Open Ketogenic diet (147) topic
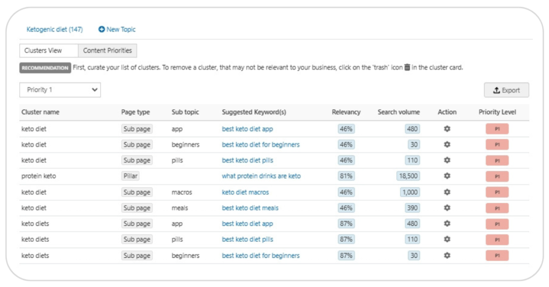The width and height of the screenshot is (549, 287). 54,29
